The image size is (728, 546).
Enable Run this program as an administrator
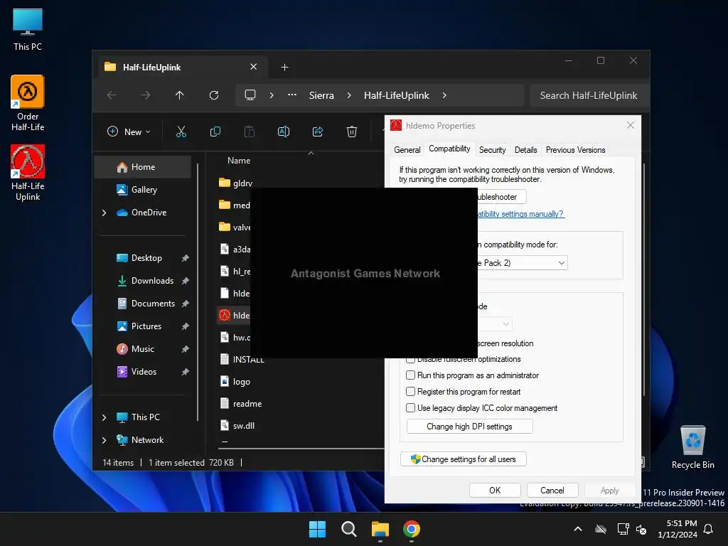pos(410,375)
